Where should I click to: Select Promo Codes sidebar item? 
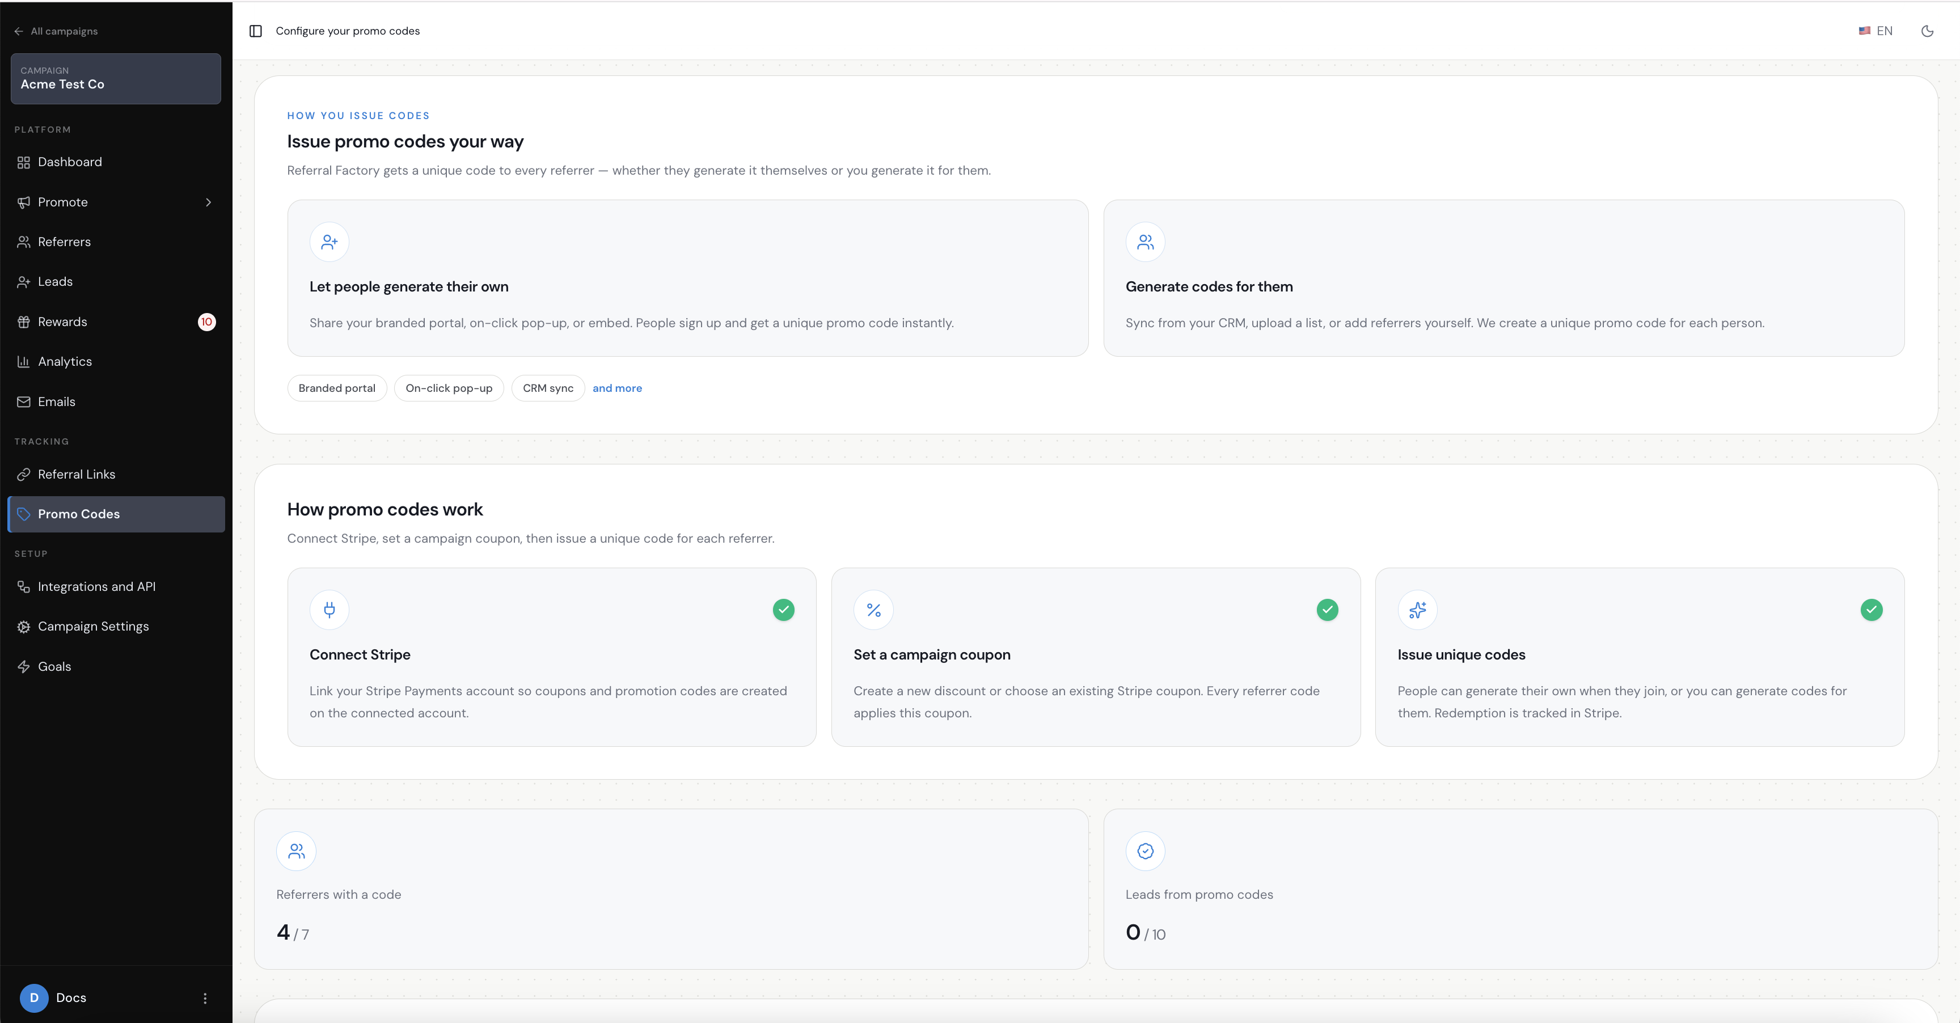coord(116,514)
